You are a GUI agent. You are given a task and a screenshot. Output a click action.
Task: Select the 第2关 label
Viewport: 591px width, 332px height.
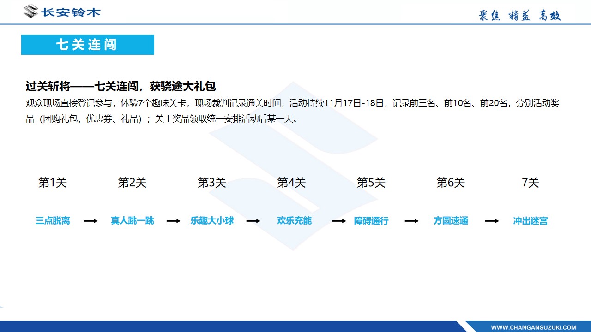(x=132, y=183)
